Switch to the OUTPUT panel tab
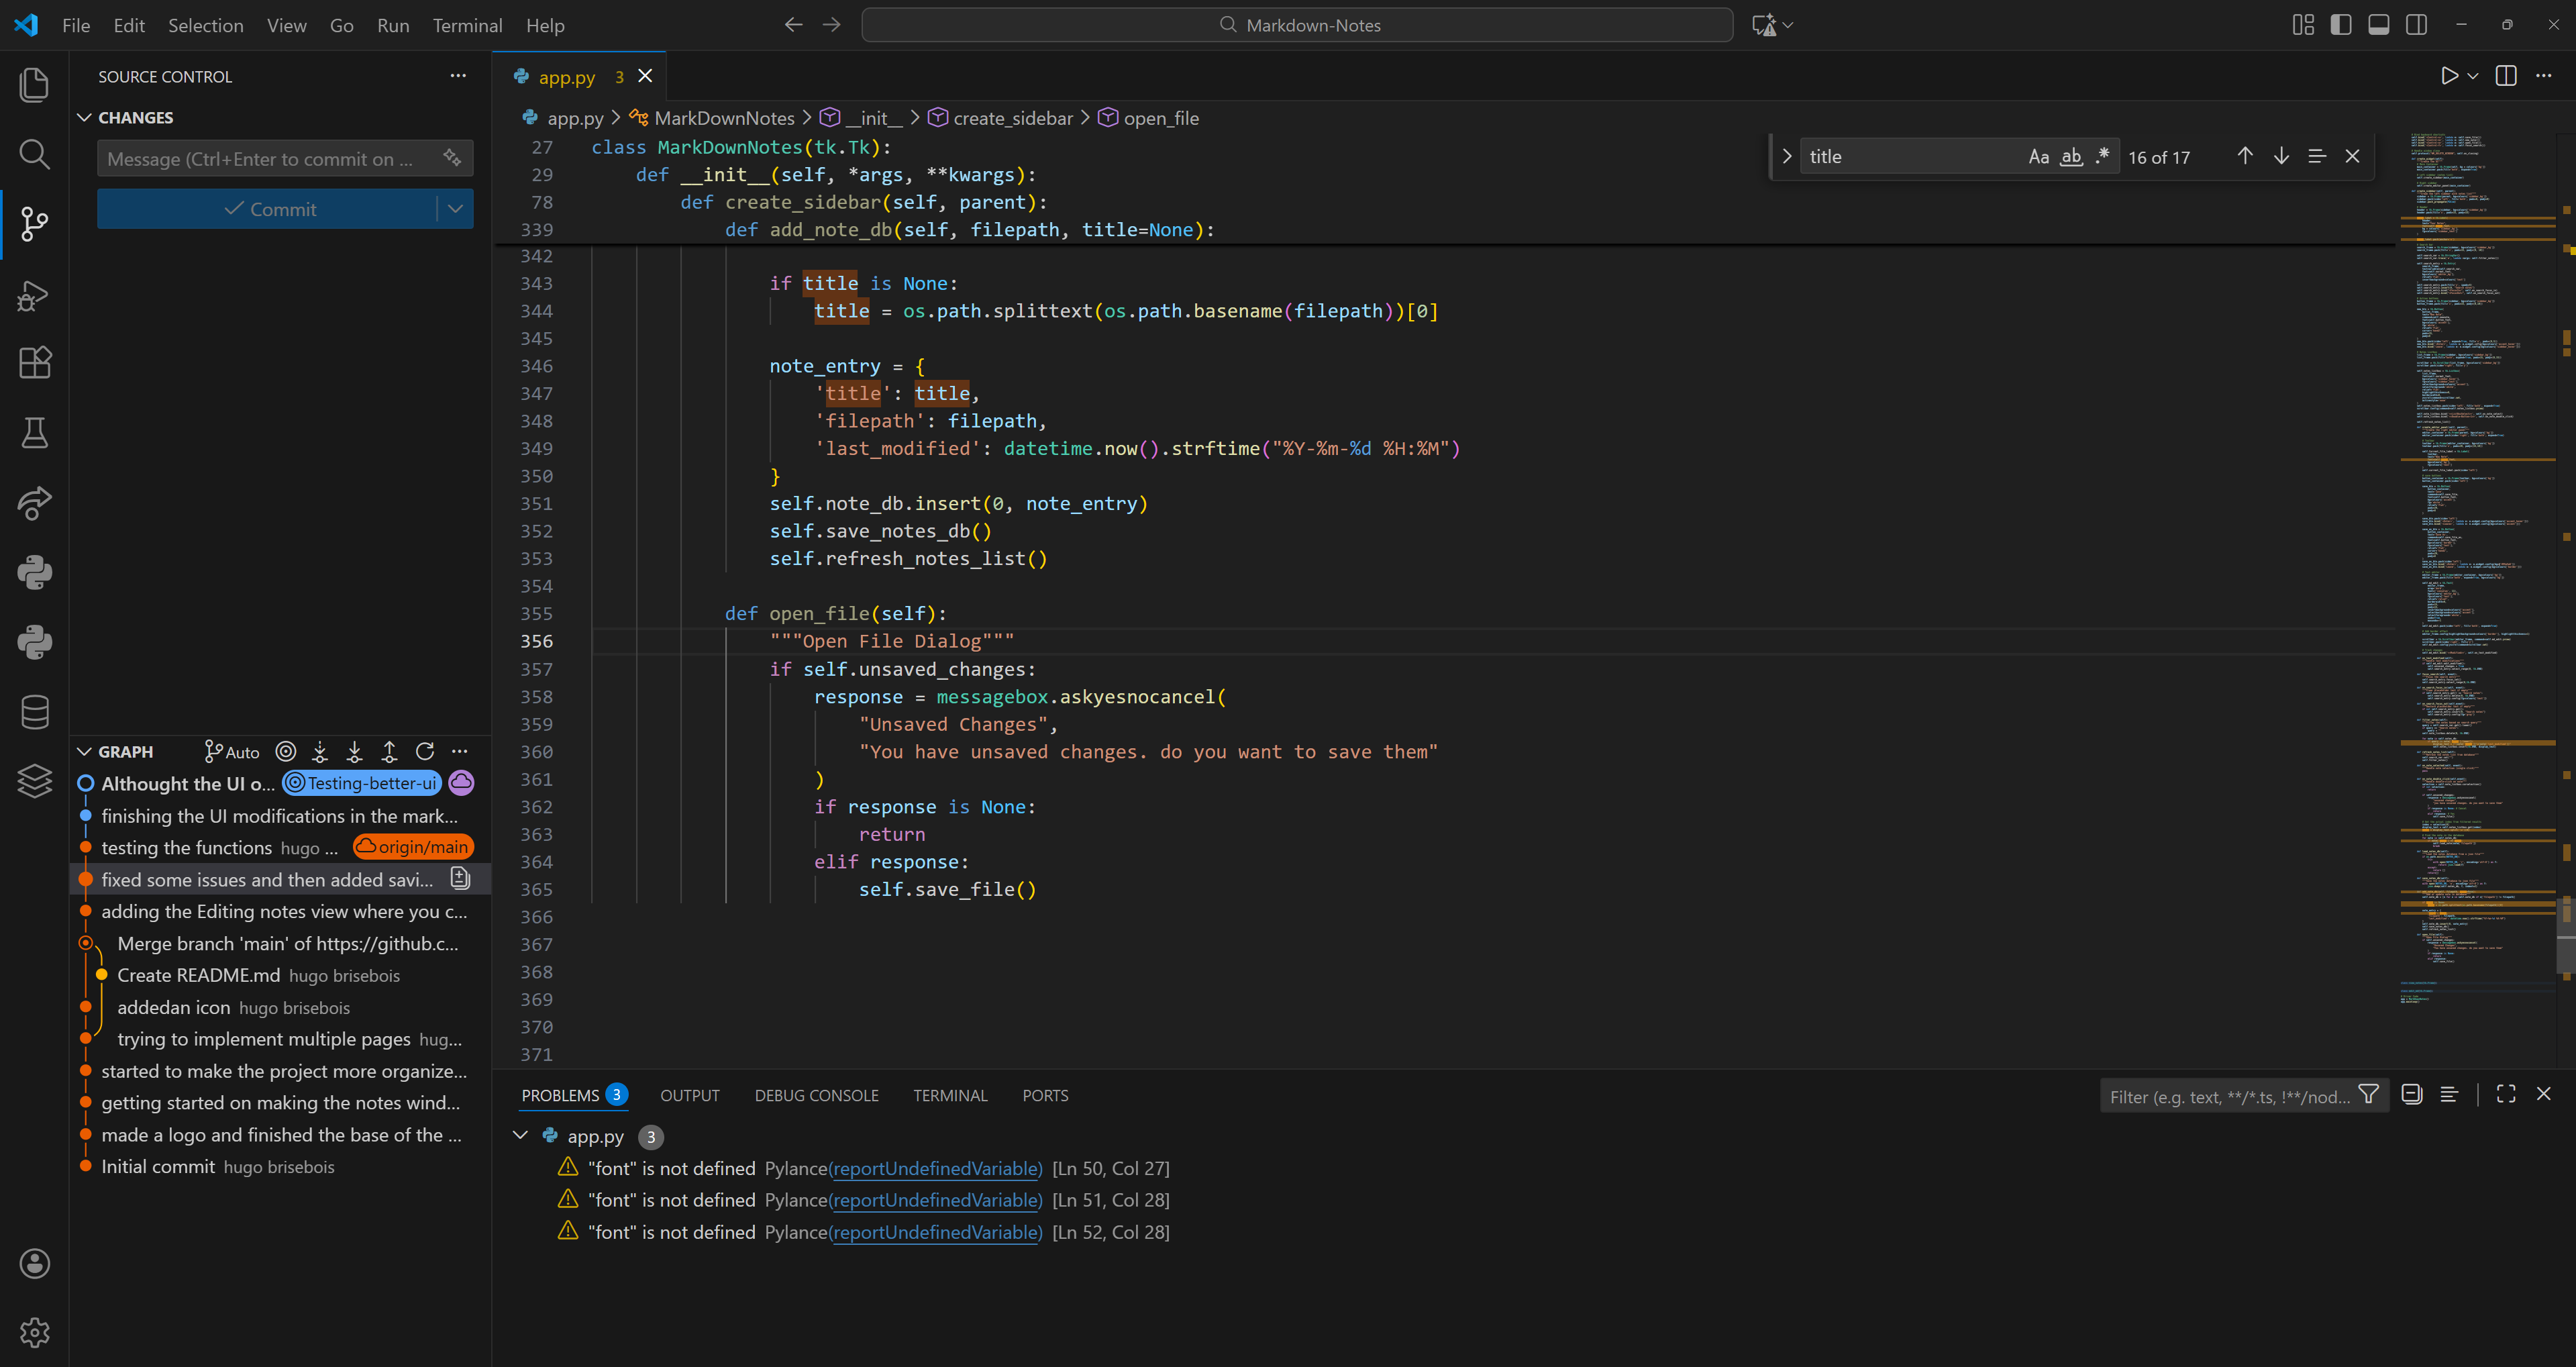 point(689,1095)
